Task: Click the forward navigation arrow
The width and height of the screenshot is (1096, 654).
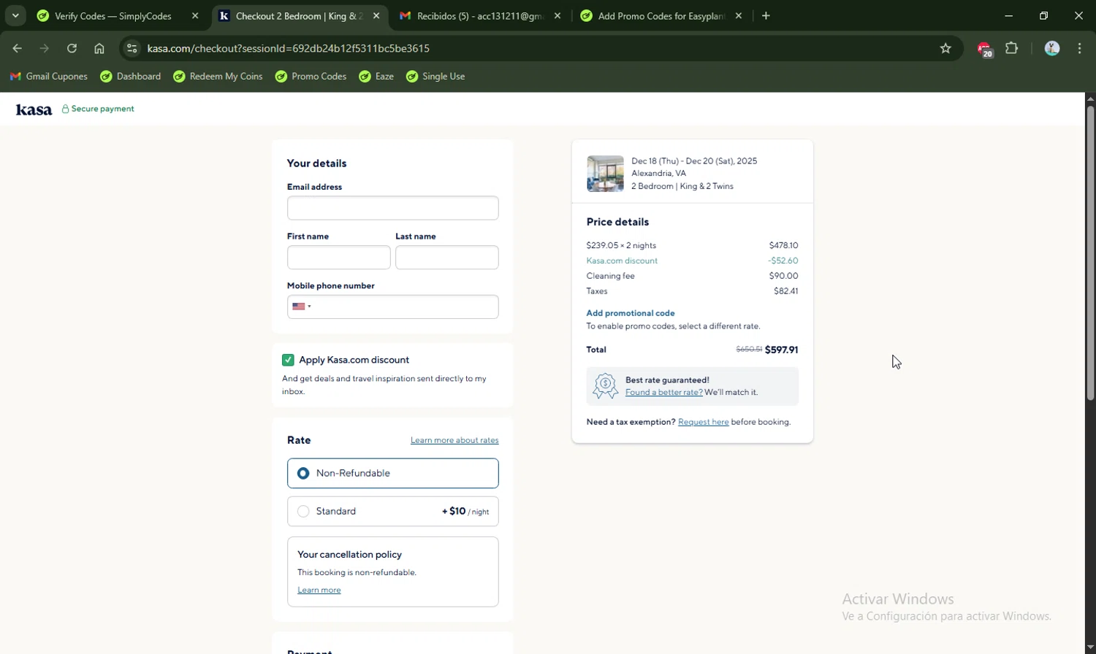Action: click(x=45, y=48)
